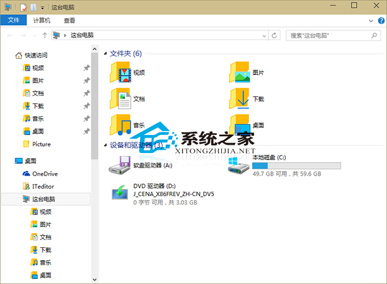Image resolution: width=387 pixels, height=284 pixels.
Task: Click the navigation pane scrollbar thumb
Action: [95, 107]
